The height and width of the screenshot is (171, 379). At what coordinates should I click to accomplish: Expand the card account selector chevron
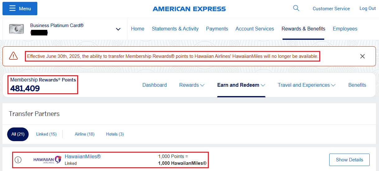click(x=118, y=29)
